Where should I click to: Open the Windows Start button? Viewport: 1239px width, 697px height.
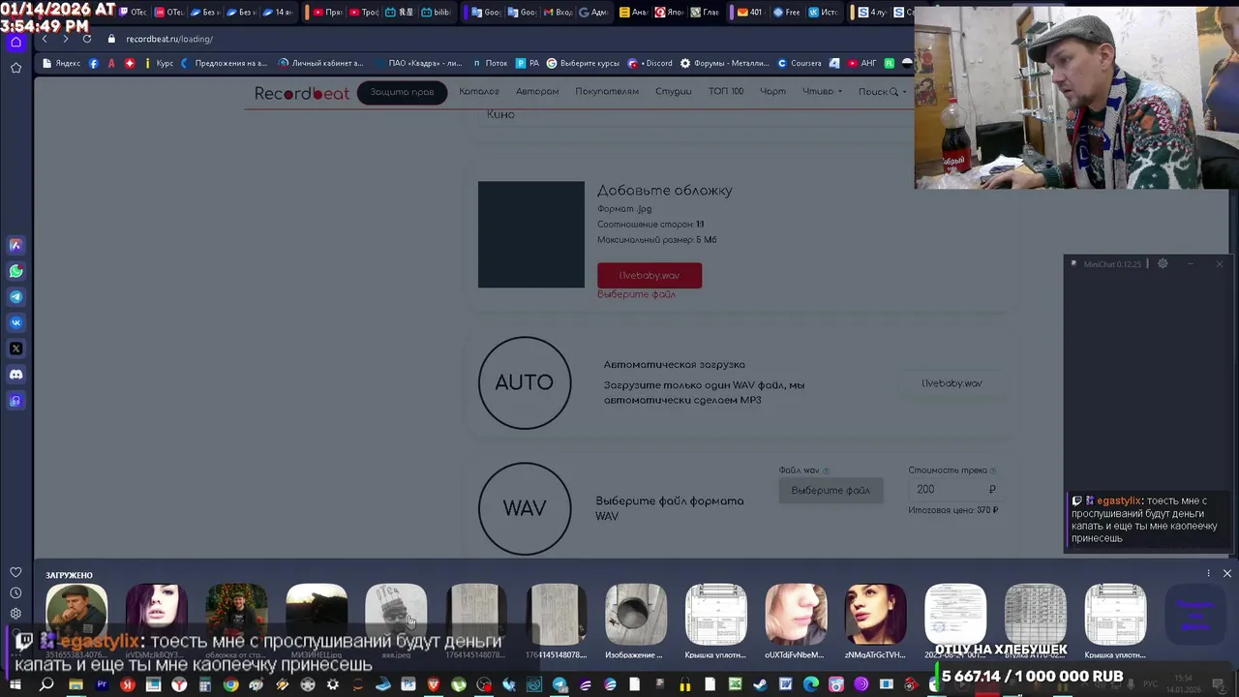tap(15, 685)
